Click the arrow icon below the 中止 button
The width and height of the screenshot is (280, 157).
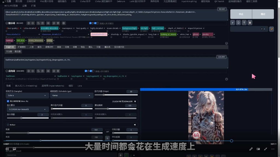[233, 23]
